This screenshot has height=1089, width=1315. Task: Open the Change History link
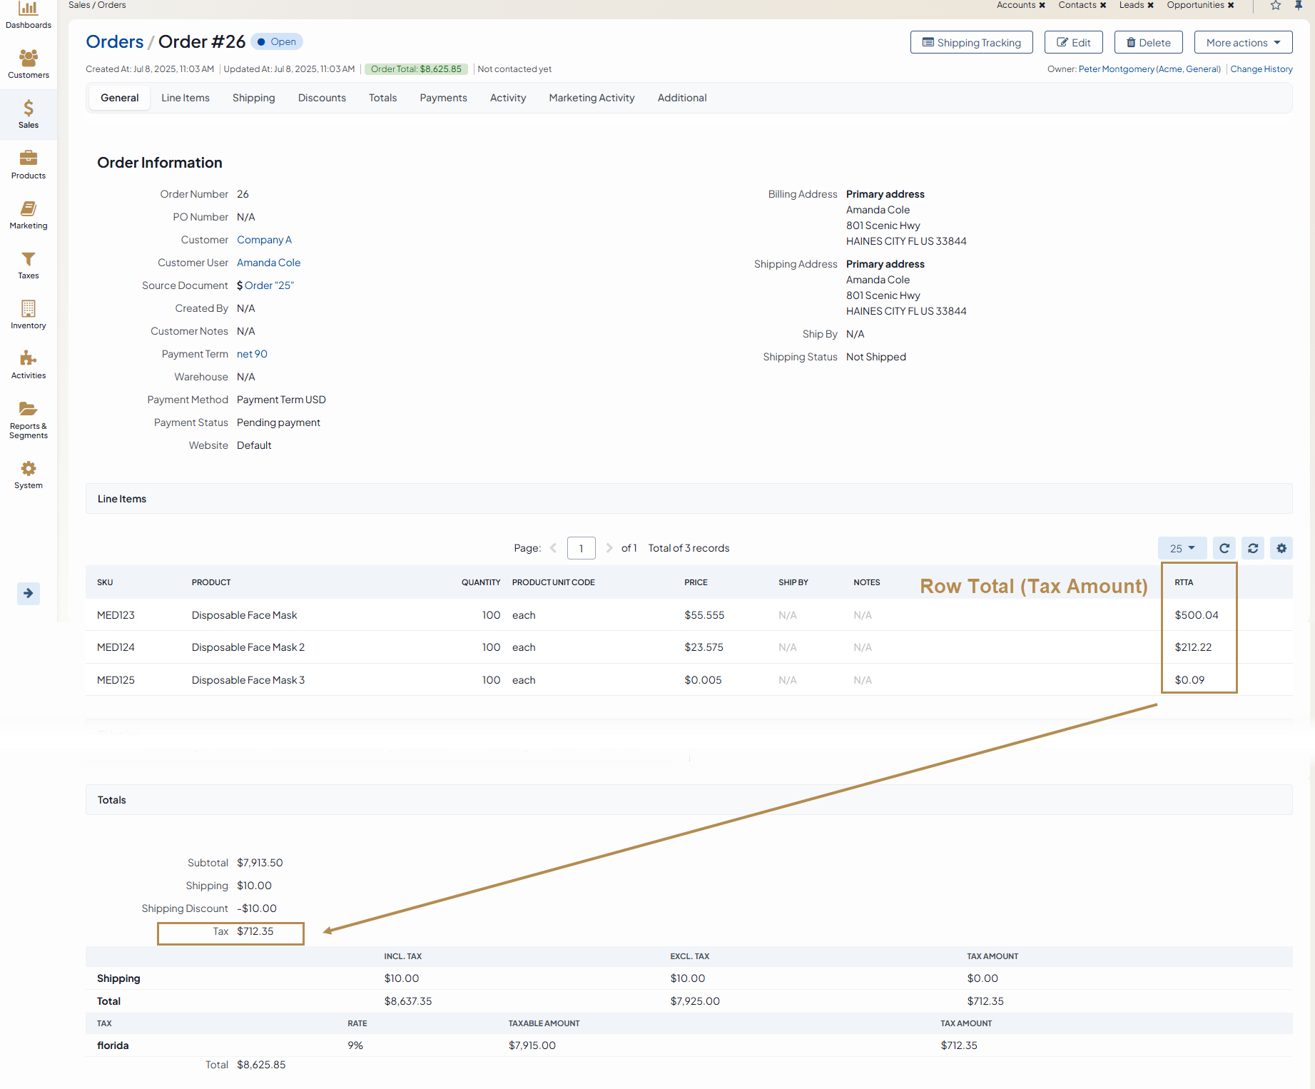pos(1261,69)
